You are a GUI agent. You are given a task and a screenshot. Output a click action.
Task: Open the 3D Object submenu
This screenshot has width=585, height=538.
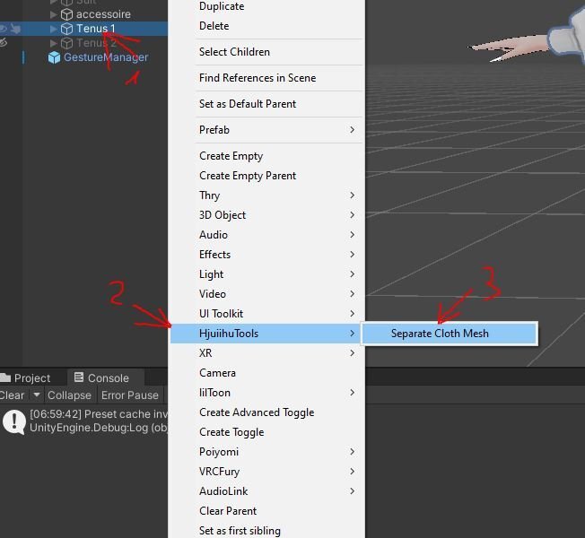click(266, 215)
